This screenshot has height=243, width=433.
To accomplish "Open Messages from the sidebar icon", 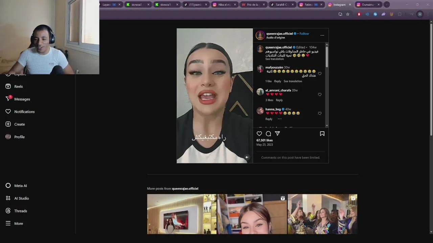I will (8, 99).
